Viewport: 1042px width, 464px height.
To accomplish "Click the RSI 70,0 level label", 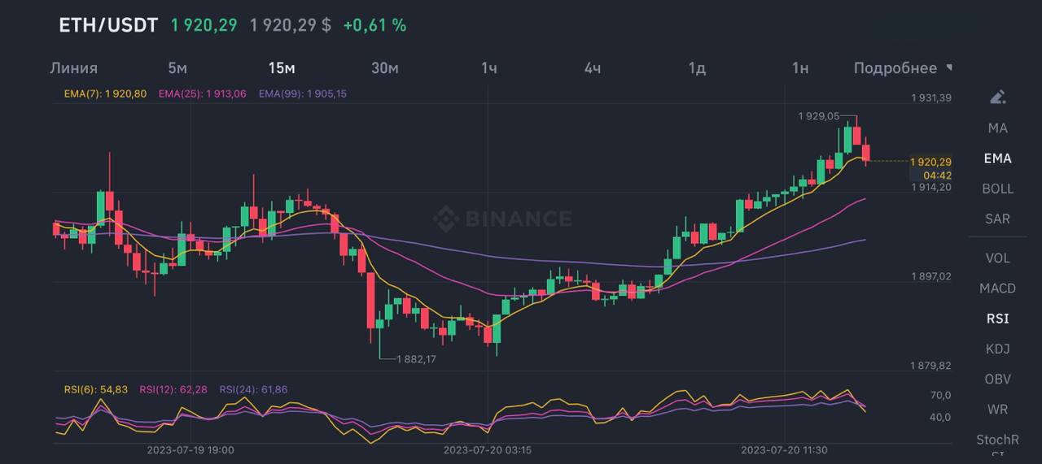I will tap(940, 396).
